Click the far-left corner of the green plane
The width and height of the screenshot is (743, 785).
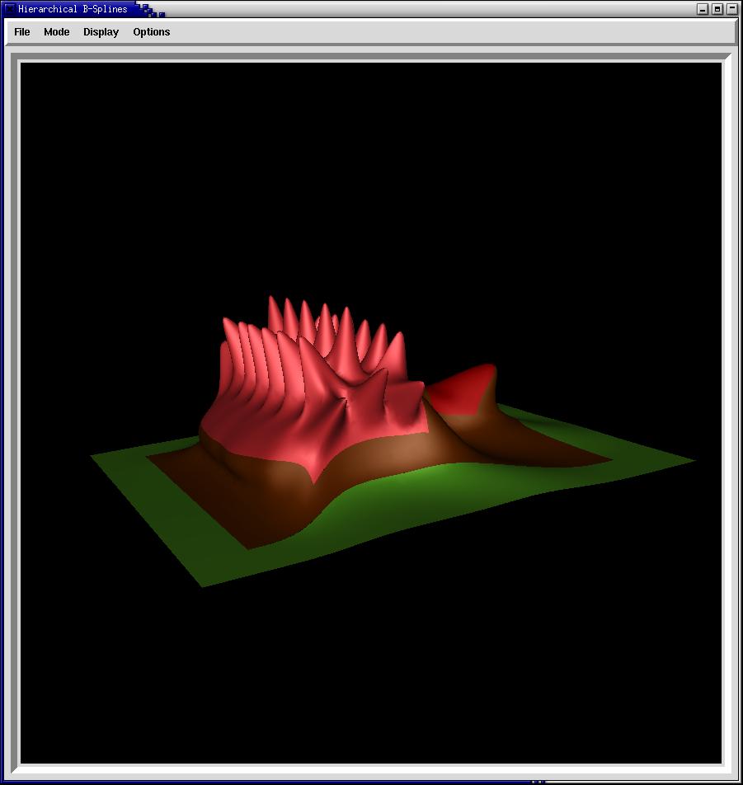pyautogui.click(x=93, y=456)
